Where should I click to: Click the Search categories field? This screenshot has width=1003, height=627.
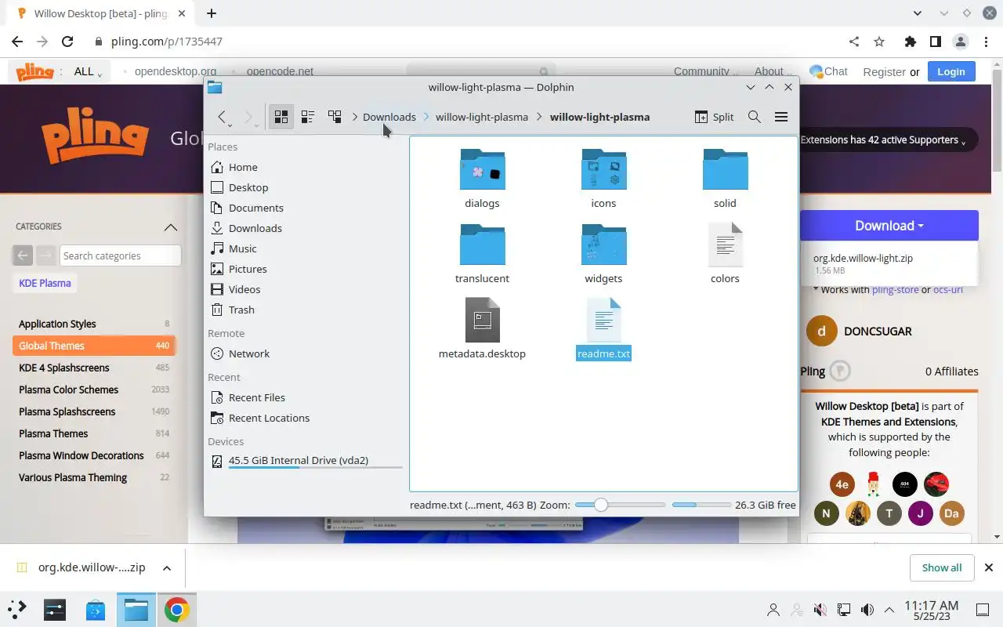click(x=121, y=256)
